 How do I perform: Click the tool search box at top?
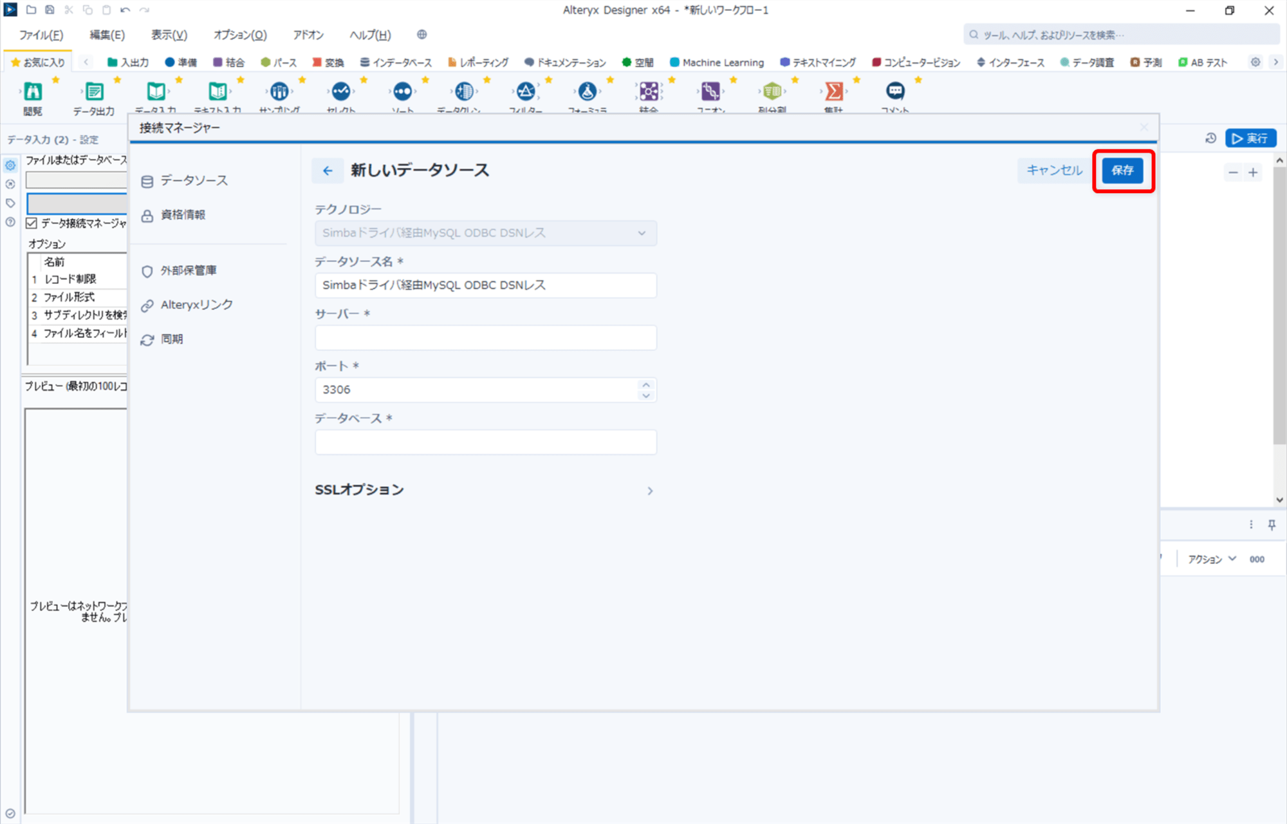(x=1120, y=35)
